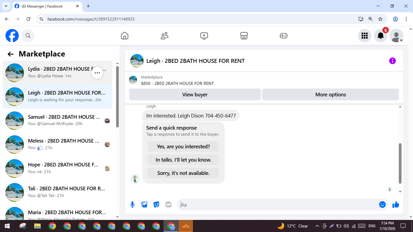The image size is (413, 232).
Task: Send quick response 'Sorry, it's not available.'
Action: coord(183,173)
